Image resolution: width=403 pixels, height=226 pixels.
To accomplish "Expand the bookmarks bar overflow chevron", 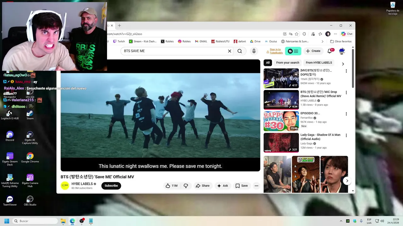I will [x=322, y=41].
